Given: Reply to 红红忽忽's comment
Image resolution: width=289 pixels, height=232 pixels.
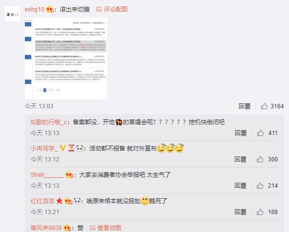Looking at the screenshot, I should pyautogui.click(x=240, y=212).
